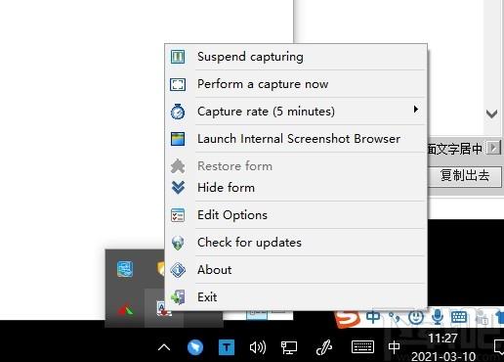Click the pause icon beside Suspend capturing

point(178,57)
